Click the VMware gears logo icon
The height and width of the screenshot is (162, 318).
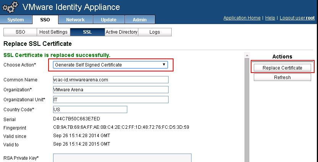click(10, 8)
